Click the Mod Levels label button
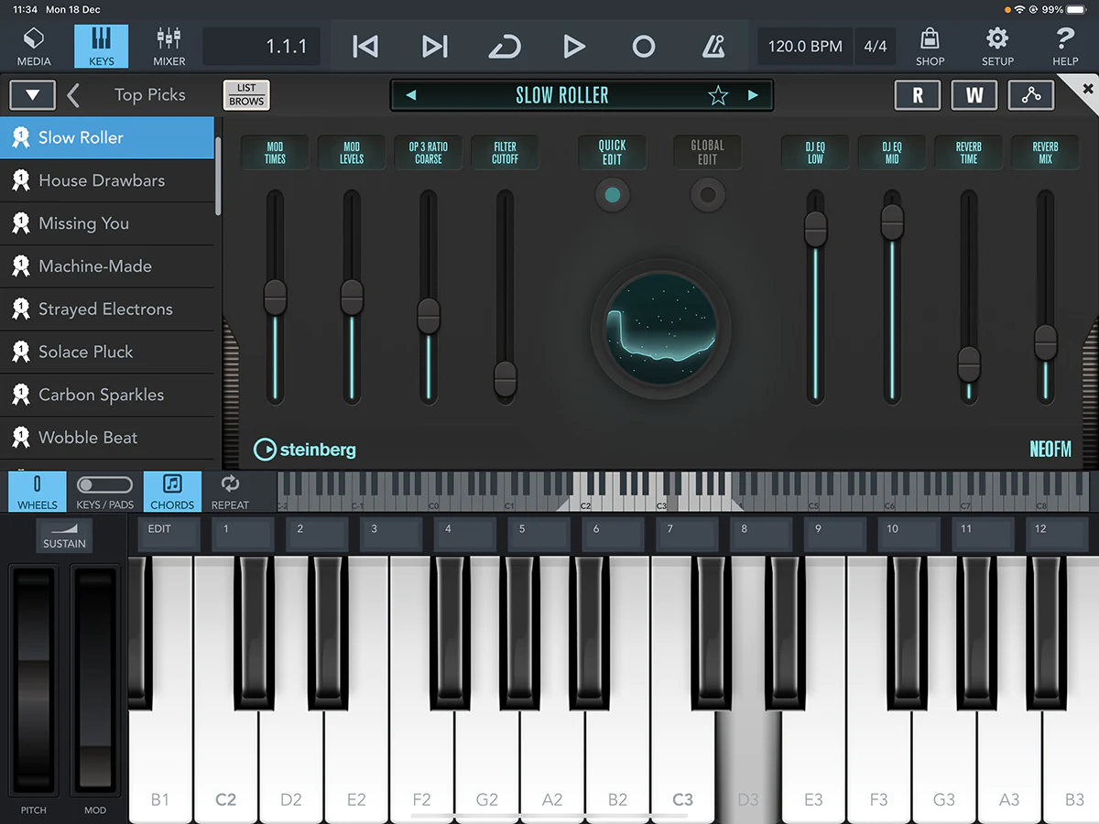Viewport: 1099px width, 824px height. [352, 153]
